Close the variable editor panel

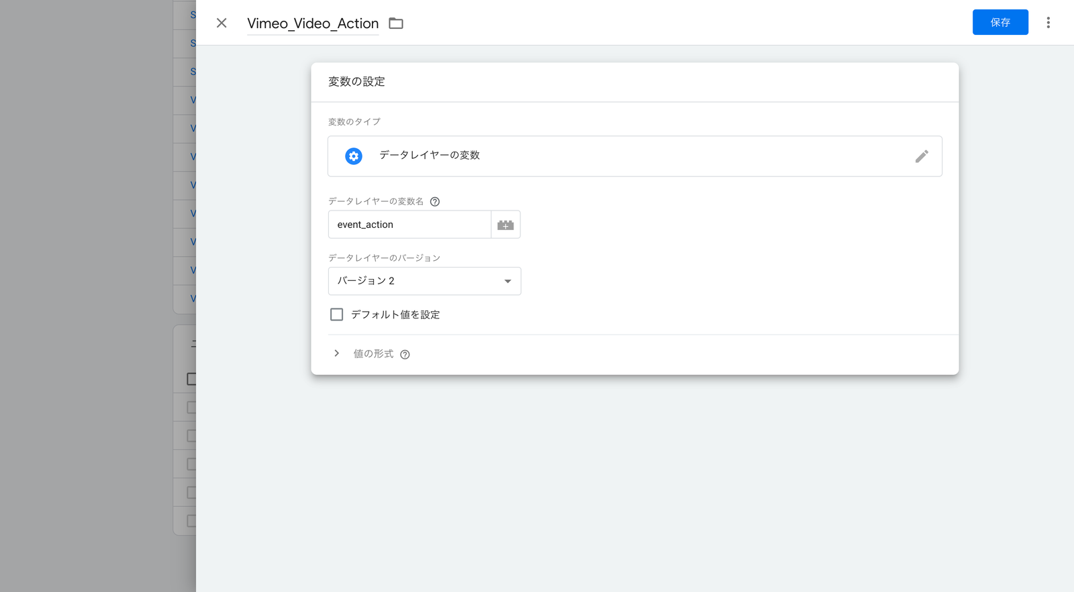click(222, 23)
